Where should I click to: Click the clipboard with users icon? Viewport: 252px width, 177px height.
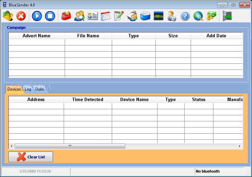pyautogui.click(x=132, y=16)
